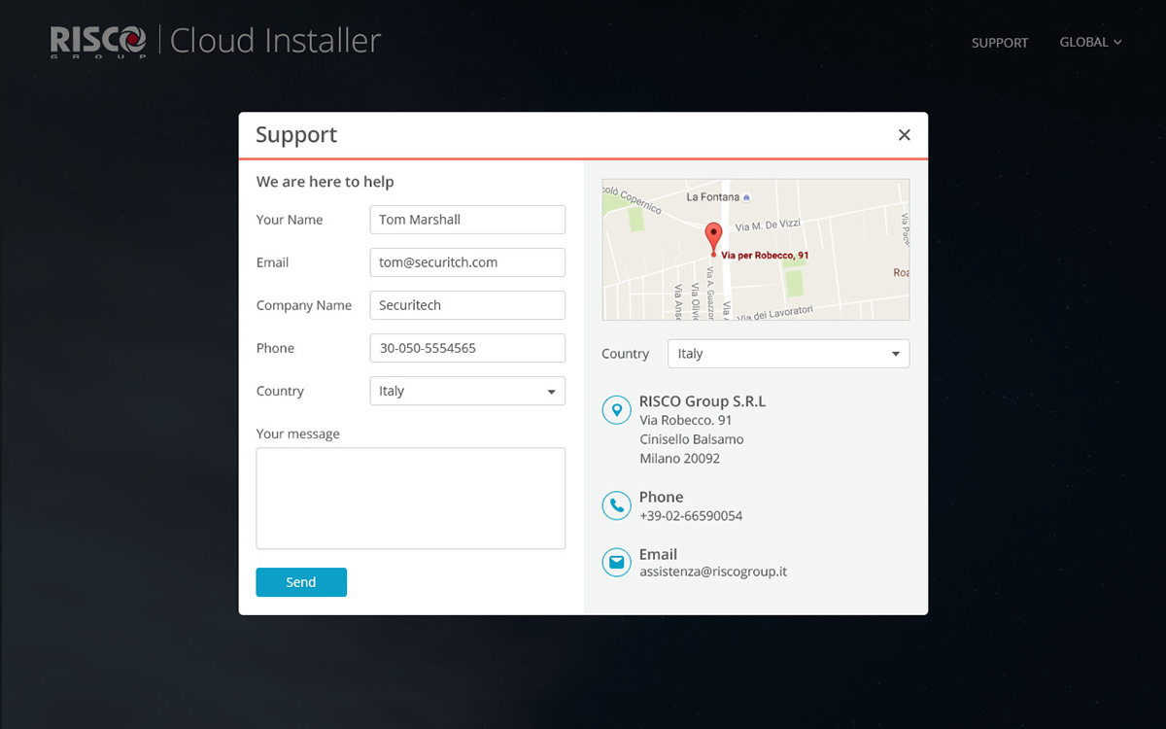Click the Cinisello Balsamo address line
This screenshot has height=729, width=1166.
pos(692,439)
